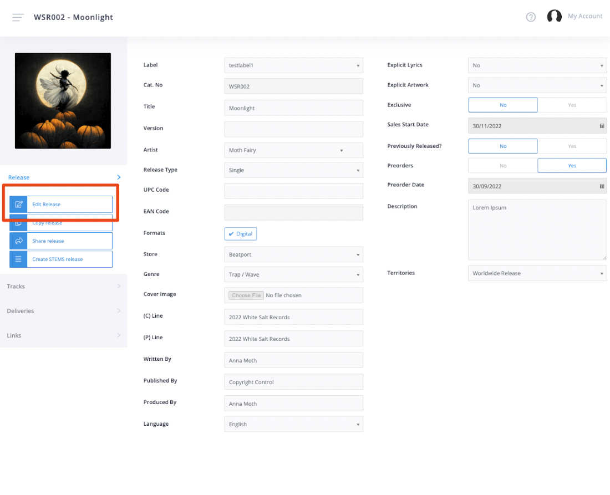
Task: Click the Share release button
Action: [61, 241]
